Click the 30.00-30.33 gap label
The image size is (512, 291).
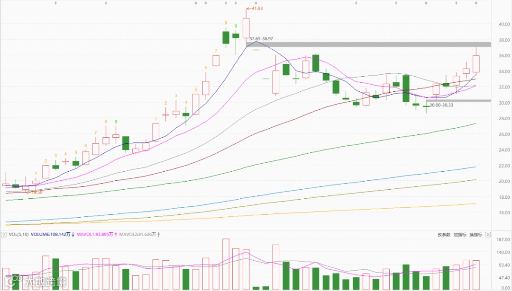(441, 105)
